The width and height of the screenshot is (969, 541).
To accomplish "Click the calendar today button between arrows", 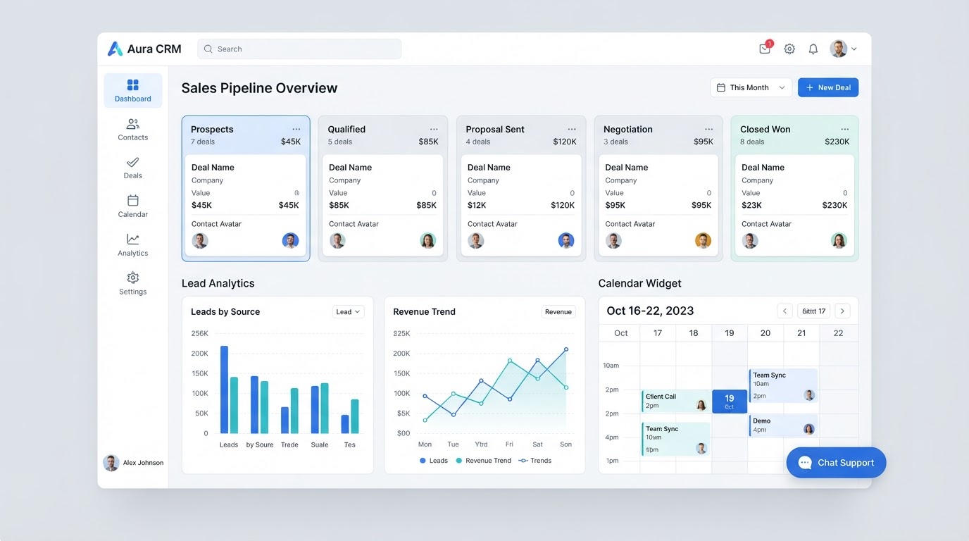I will 813,311.
